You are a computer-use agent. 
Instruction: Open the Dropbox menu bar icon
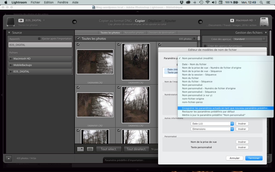tap(182, 2)
